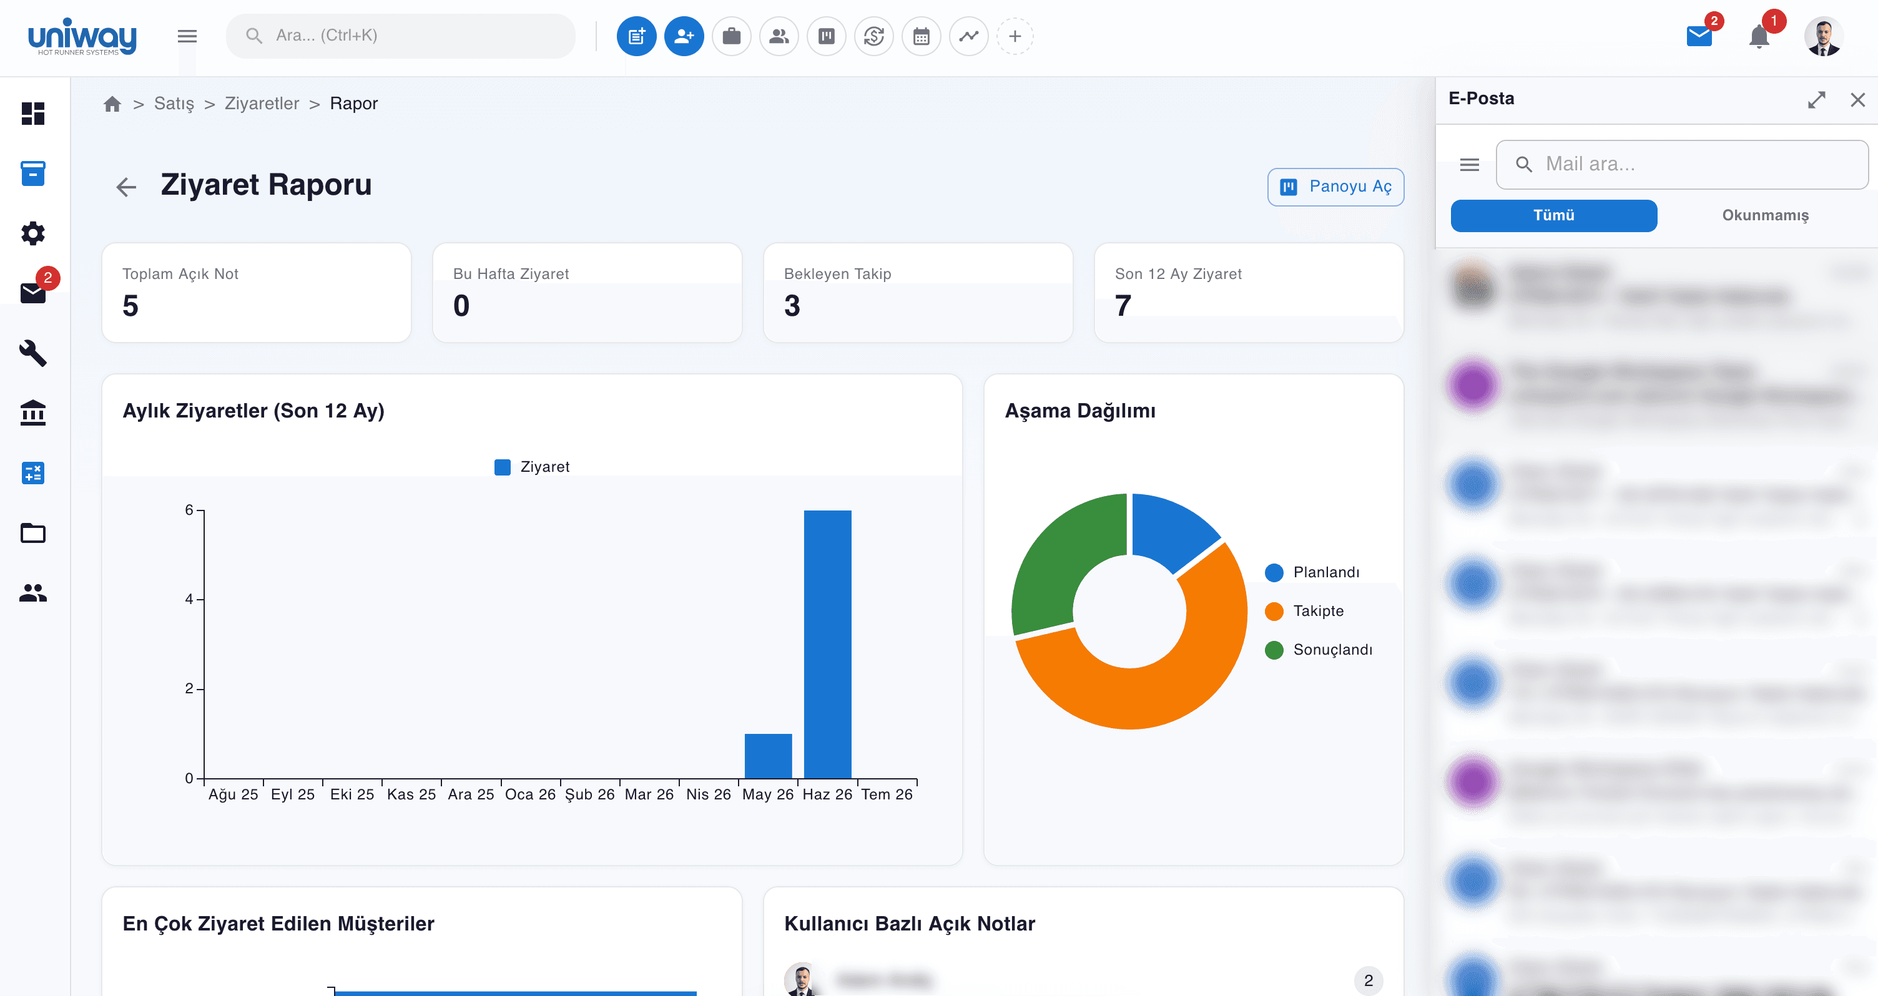Click the Panoyu Aç button
Viewport: 1878px width, 996px height.
1335,187
